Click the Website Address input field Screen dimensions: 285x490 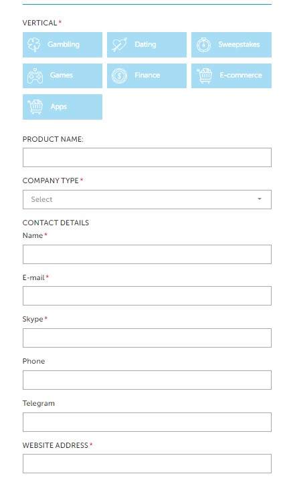(147, 464)
